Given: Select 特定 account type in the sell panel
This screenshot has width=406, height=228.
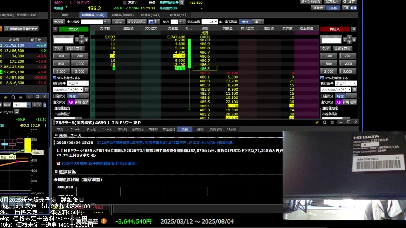Looking at the screenshot, I should 73,96.
